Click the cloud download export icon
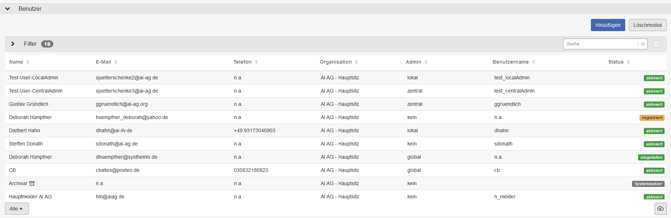671x218 pixels. point(660,209)
